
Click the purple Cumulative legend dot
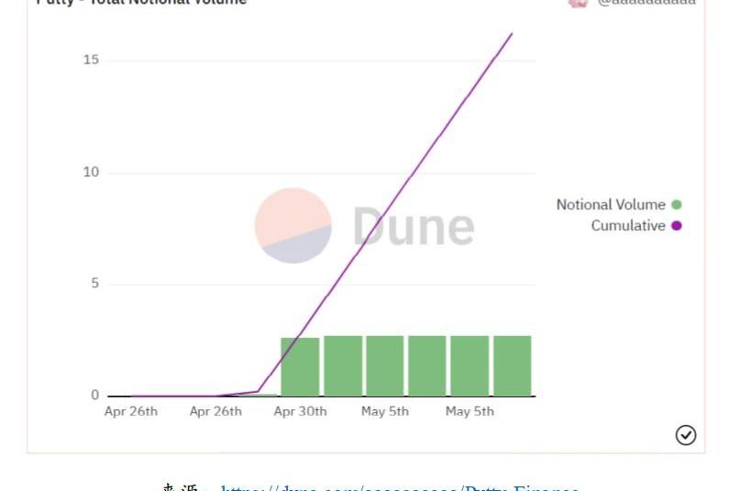[677, 226]
